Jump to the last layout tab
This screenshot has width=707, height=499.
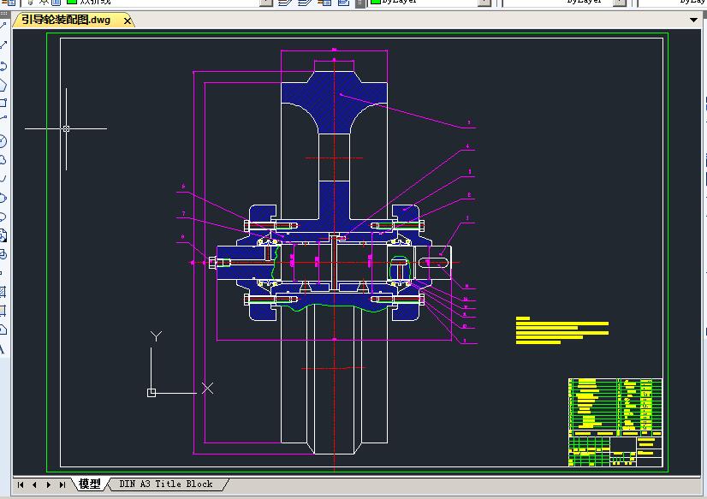(62, 485)
